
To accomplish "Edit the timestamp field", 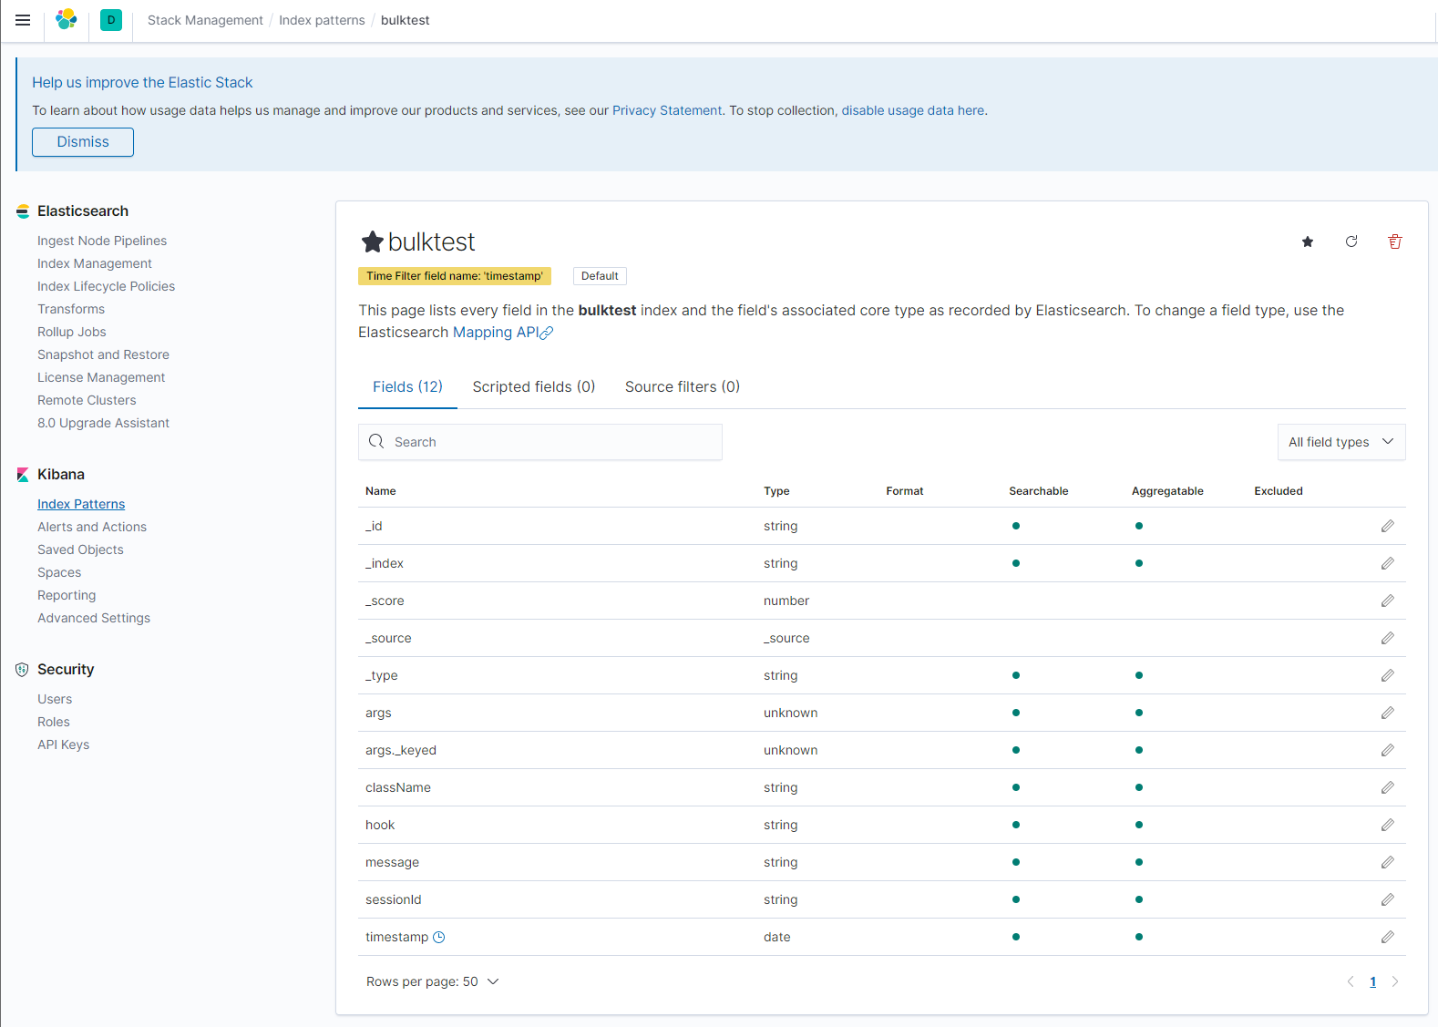I will pyautogui.click(x=1387, y=937).
